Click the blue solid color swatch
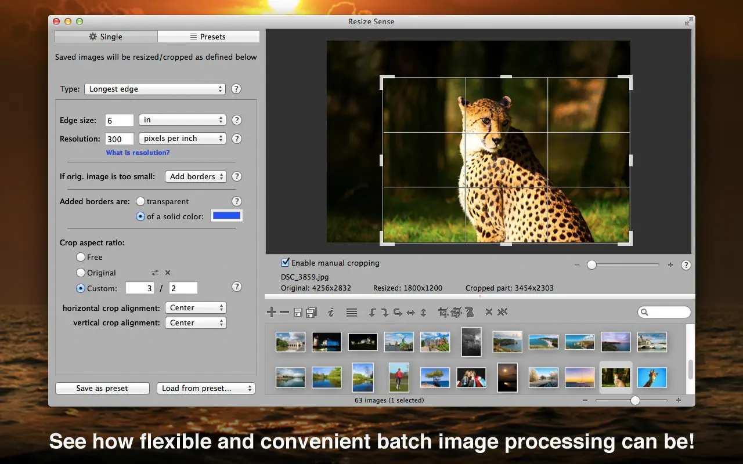 [x=226, y=216]
